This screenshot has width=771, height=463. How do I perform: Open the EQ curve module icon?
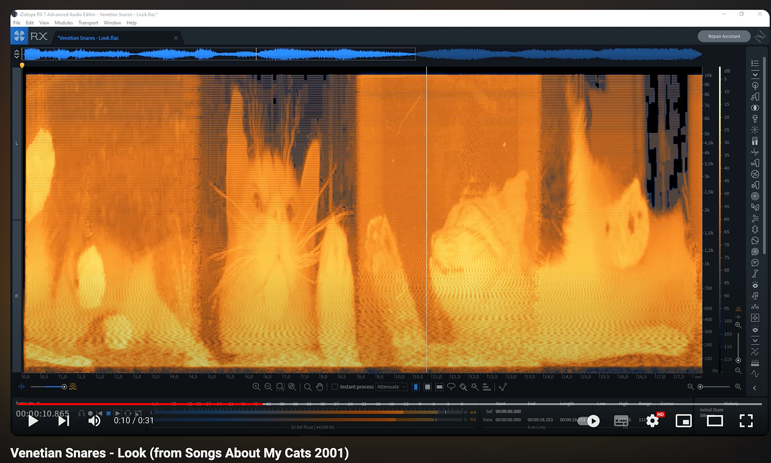755,373
